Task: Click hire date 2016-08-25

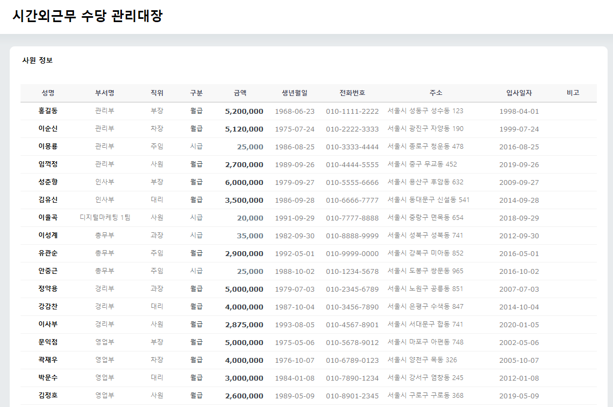Action: point(519,147)
